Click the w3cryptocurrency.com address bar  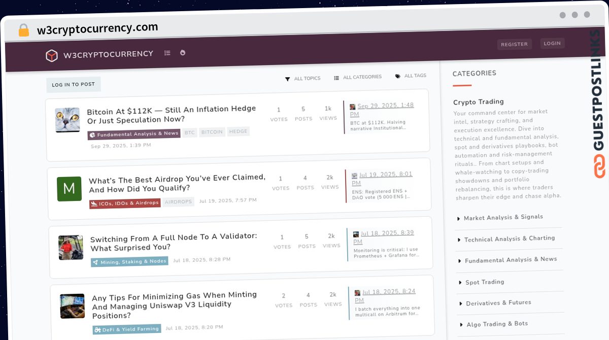[x=97, y=28]
